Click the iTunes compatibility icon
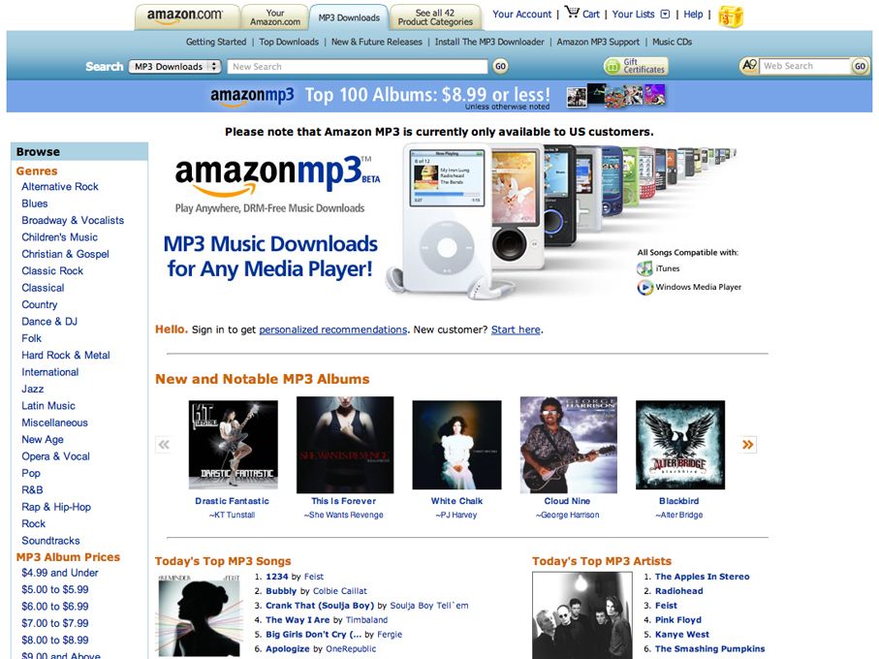879x659 pixels. tap(644, 268)
